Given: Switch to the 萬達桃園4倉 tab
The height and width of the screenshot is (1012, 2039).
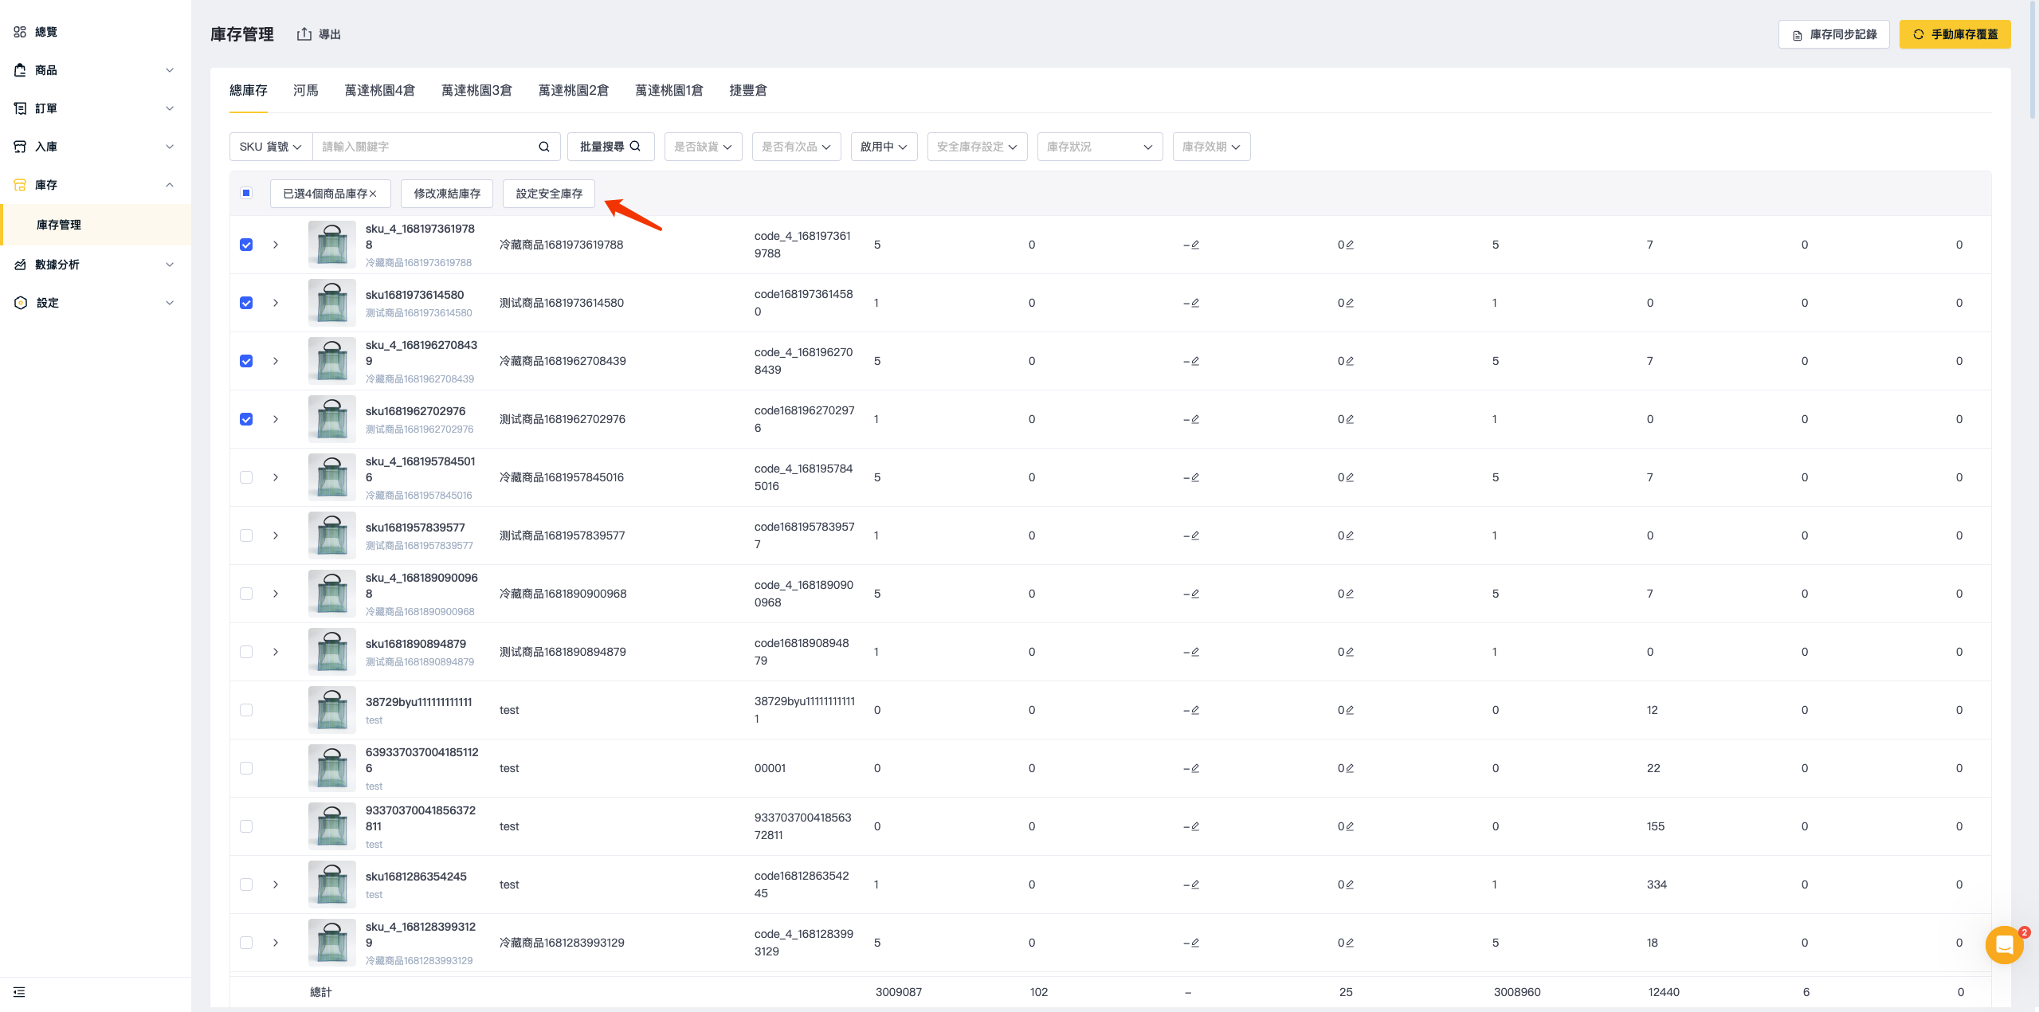Looking at the screenshot, I should [x=380, y=91].
